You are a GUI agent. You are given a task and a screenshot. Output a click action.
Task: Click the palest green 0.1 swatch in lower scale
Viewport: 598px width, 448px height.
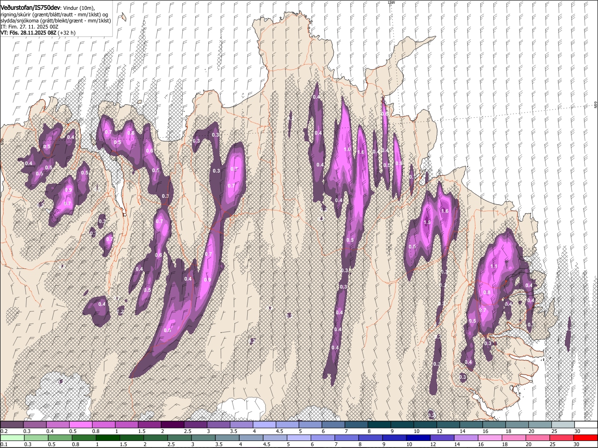12,438
